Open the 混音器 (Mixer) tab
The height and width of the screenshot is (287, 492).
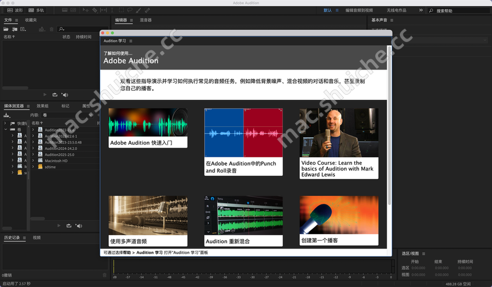146,20
